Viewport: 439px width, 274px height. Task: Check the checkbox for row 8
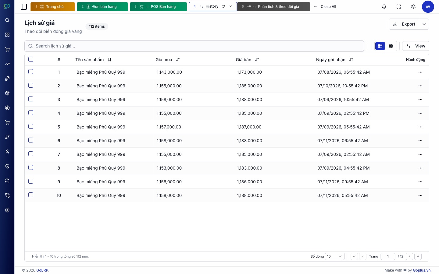(x=31, y=167)
